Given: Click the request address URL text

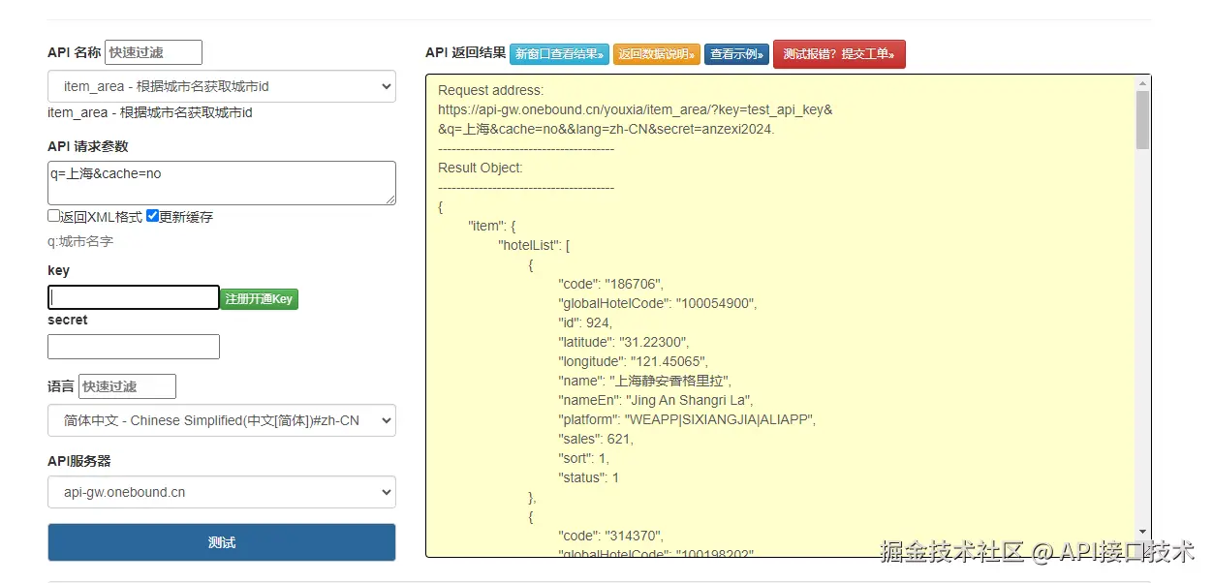Looking at the screenshot, I should (635, 110).
